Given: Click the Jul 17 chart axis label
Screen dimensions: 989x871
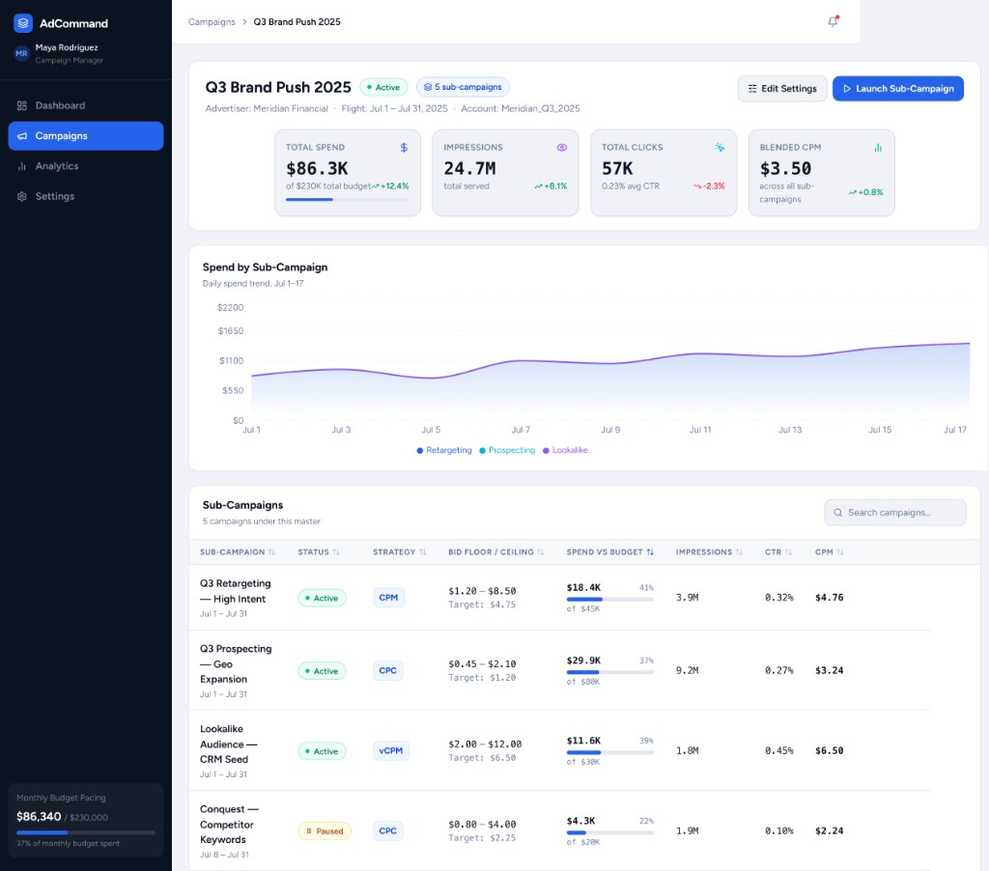Looking at the screenshot, I should [955, 430].
